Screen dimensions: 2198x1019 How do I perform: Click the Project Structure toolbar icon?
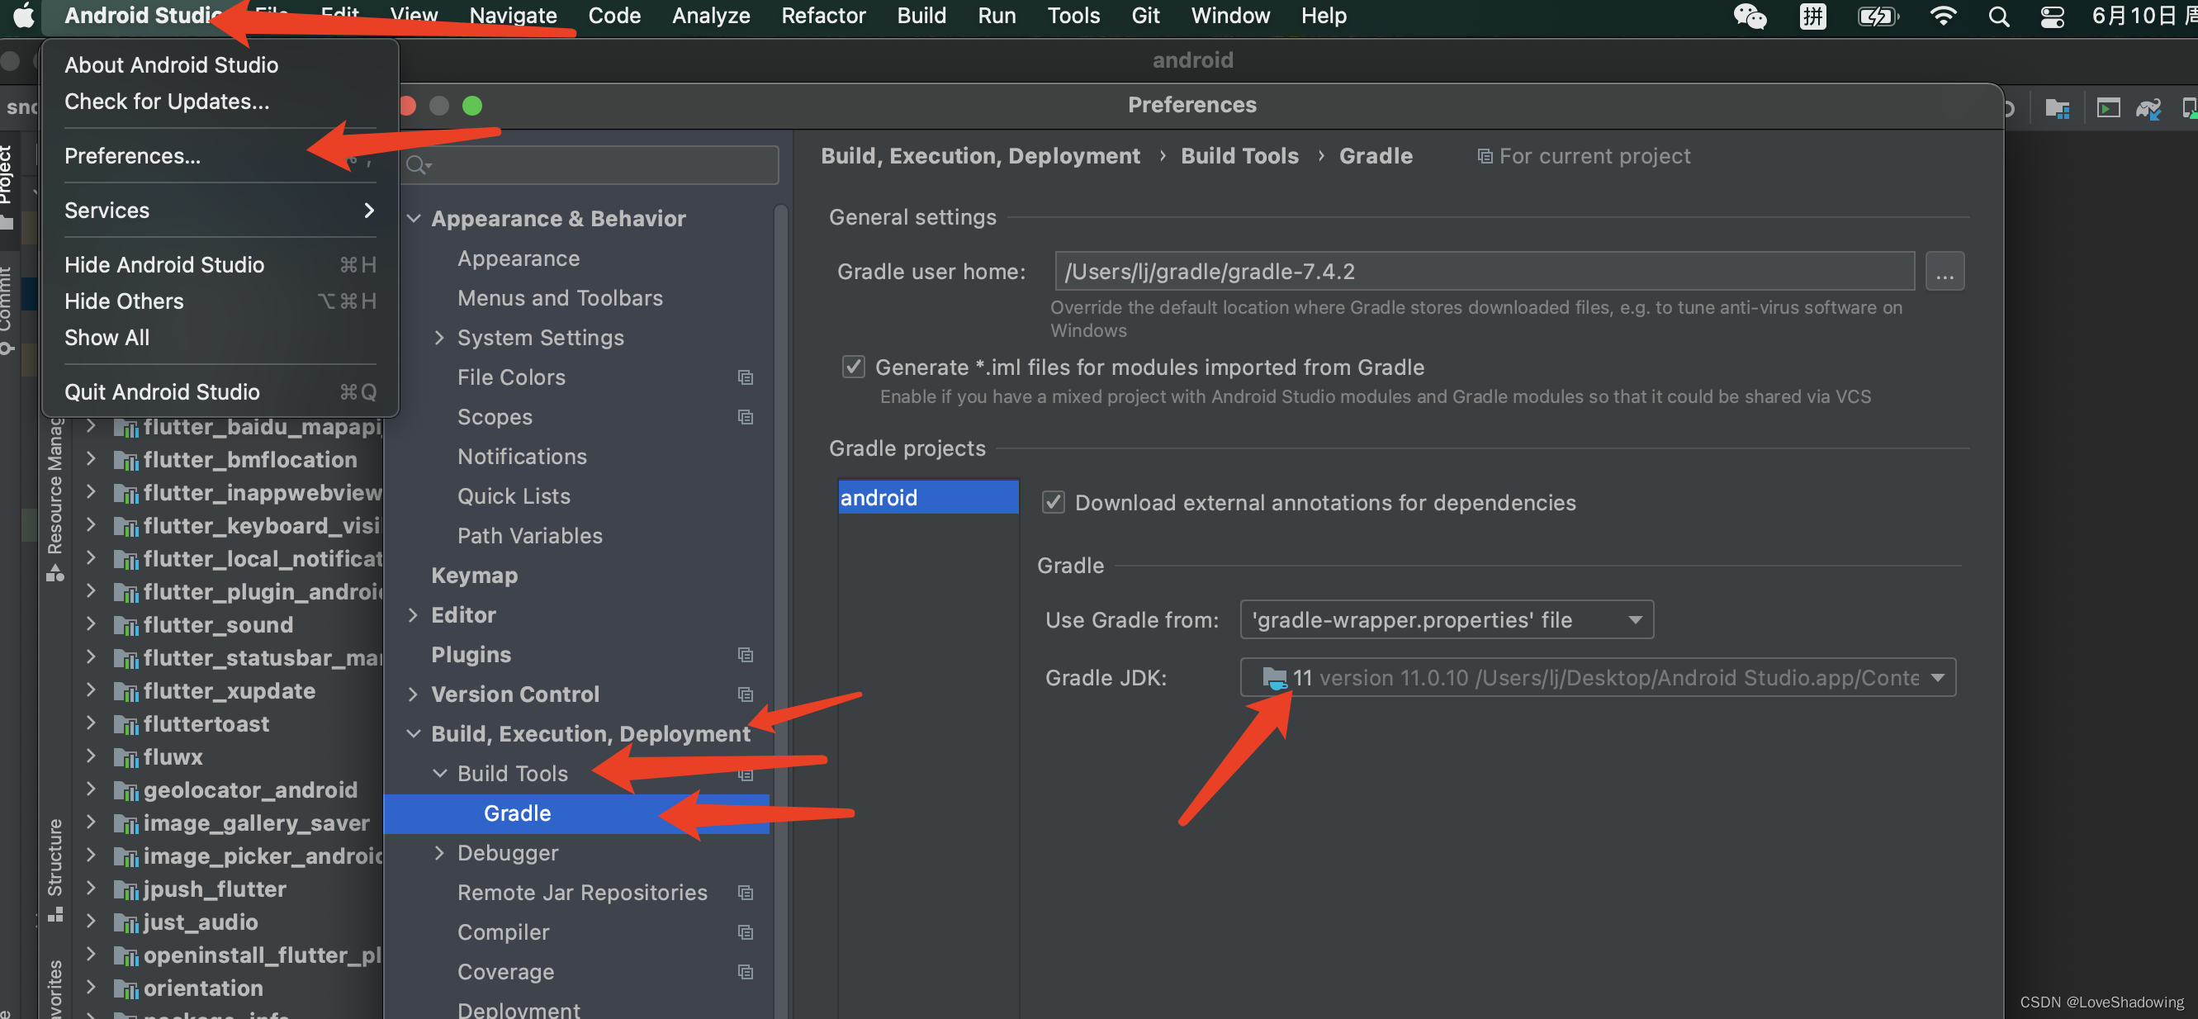pos(2057,108)
